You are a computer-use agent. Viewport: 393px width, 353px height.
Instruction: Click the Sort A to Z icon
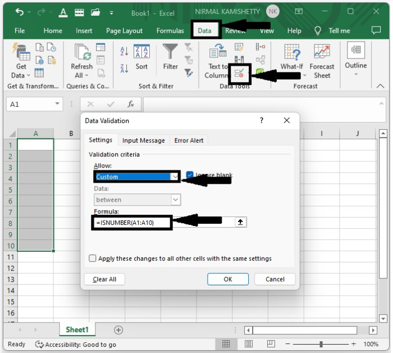point(125,51)
